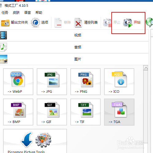153x153 pixels.
Task: Open the 任务 menu
Action: [x=5, y=13]
